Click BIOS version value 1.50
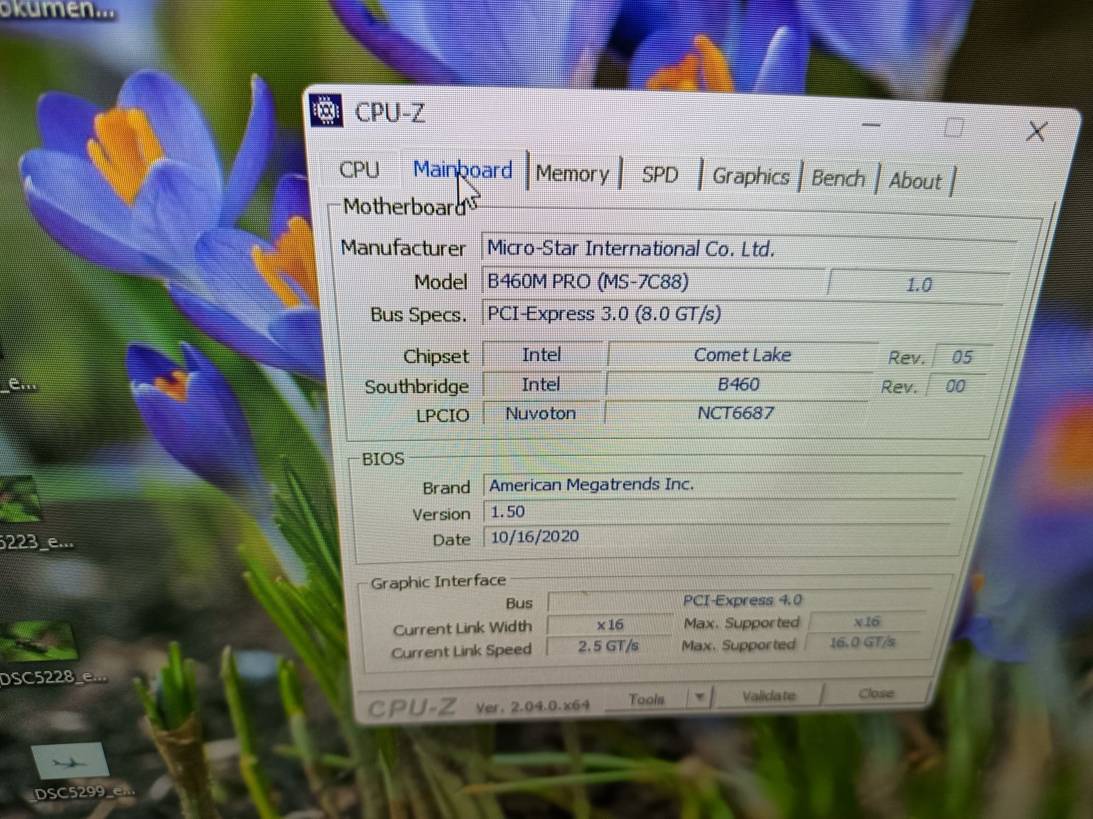Image resolution: width=1093 pixels, height=819 pixels. pos(719,512)
